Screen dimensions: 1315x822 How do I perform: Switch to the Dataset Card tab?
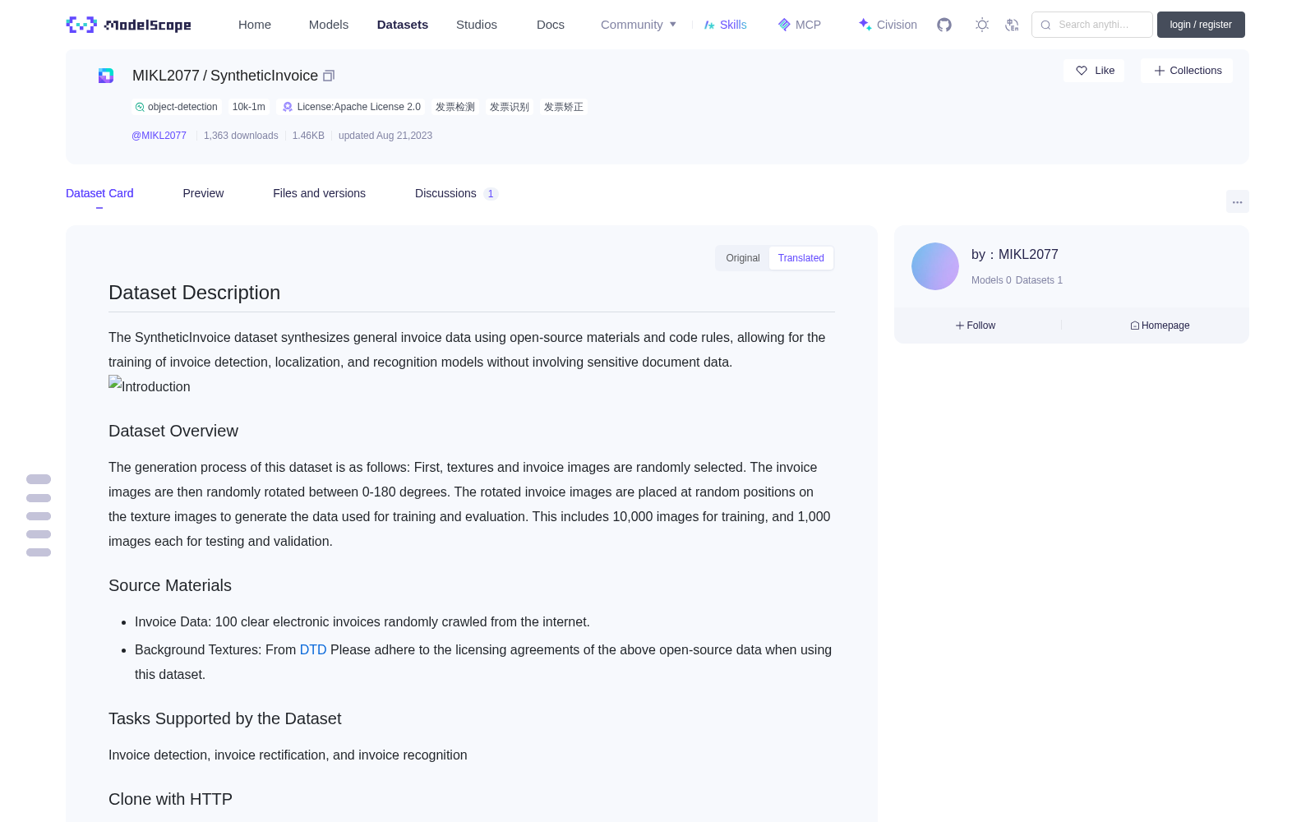[99, 193]
